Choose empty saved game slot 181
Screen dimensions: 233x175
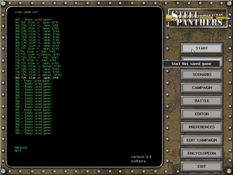[x=33, y=81]
